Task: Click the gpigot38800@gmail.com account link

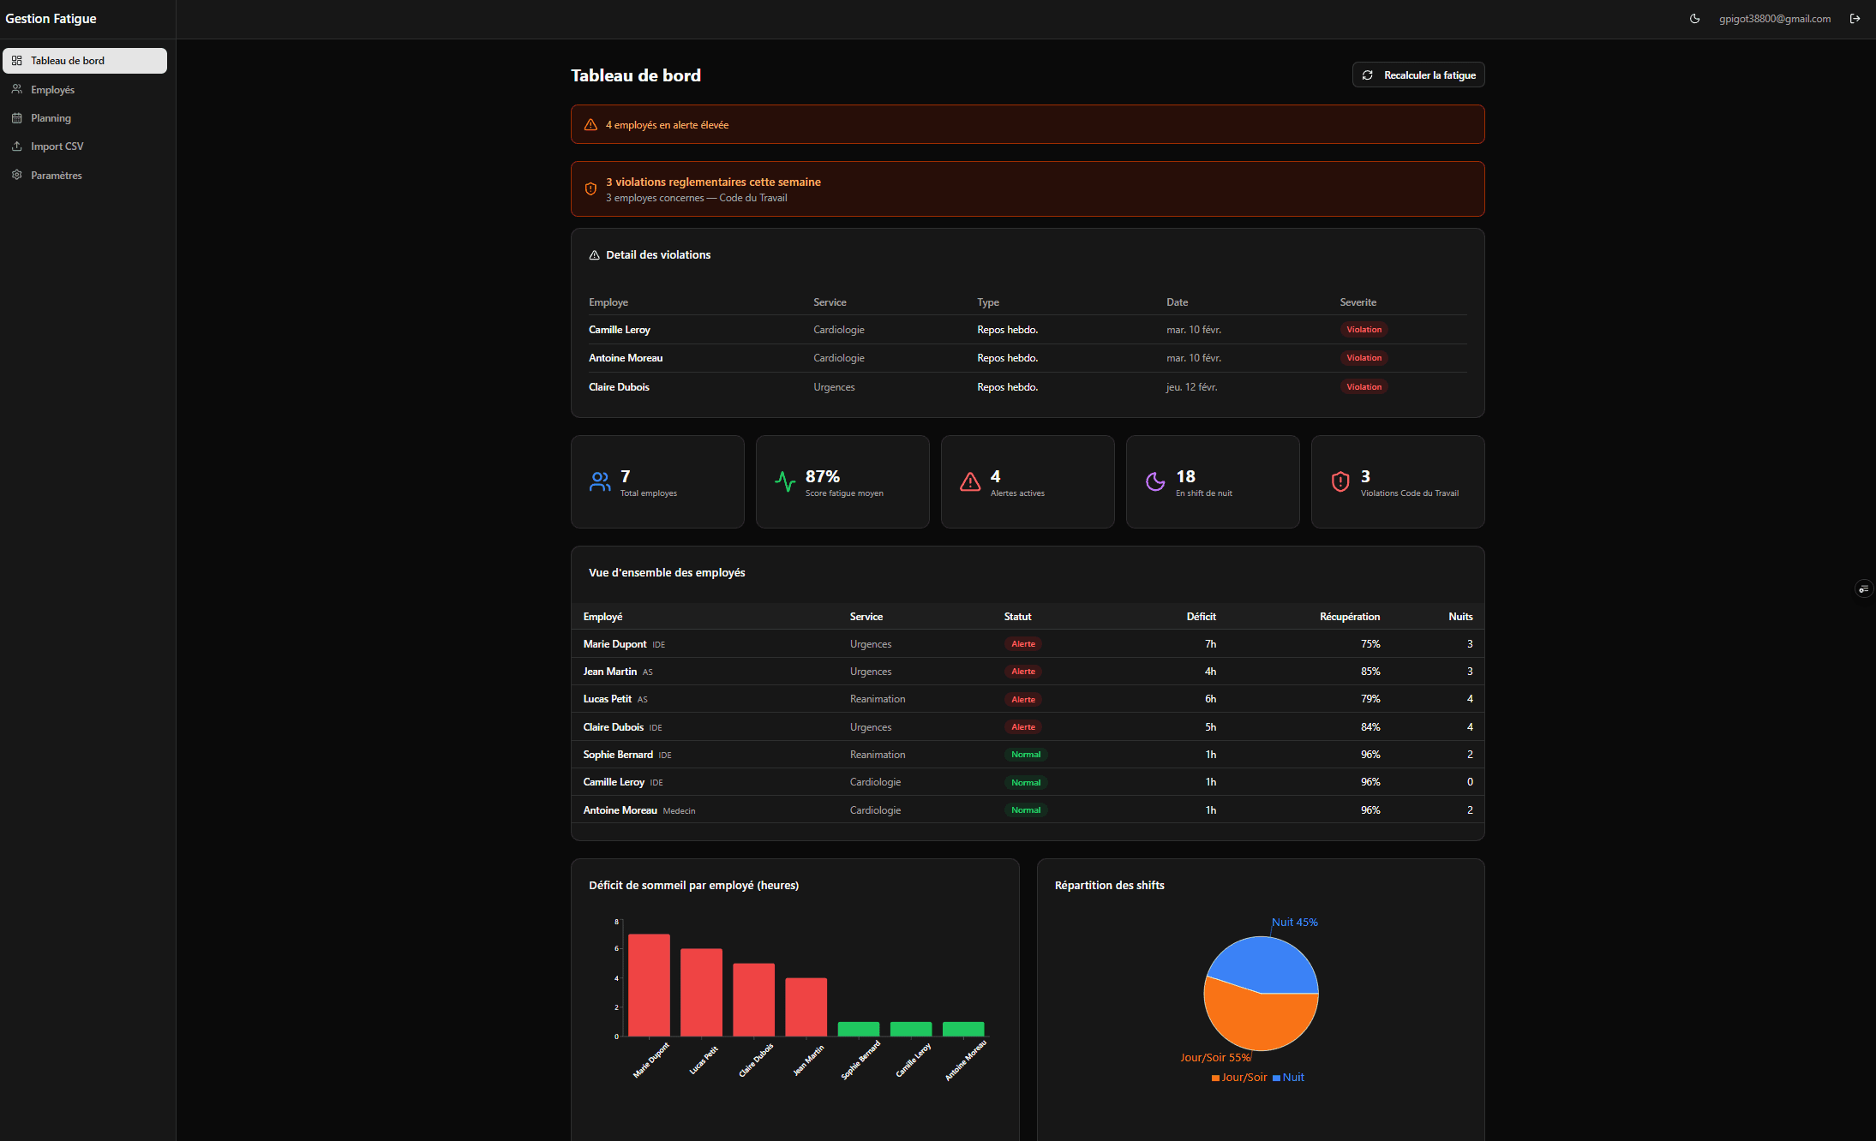Action: point(1775,18)
